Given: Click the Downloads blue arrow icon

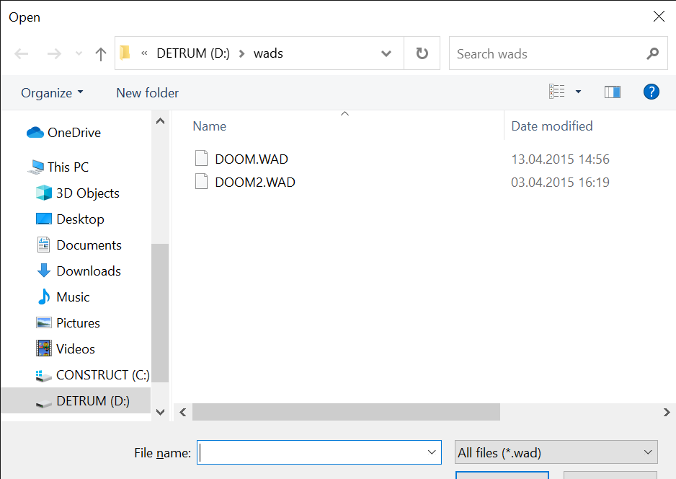Looking at the screenshot, I should coord(43,271).
